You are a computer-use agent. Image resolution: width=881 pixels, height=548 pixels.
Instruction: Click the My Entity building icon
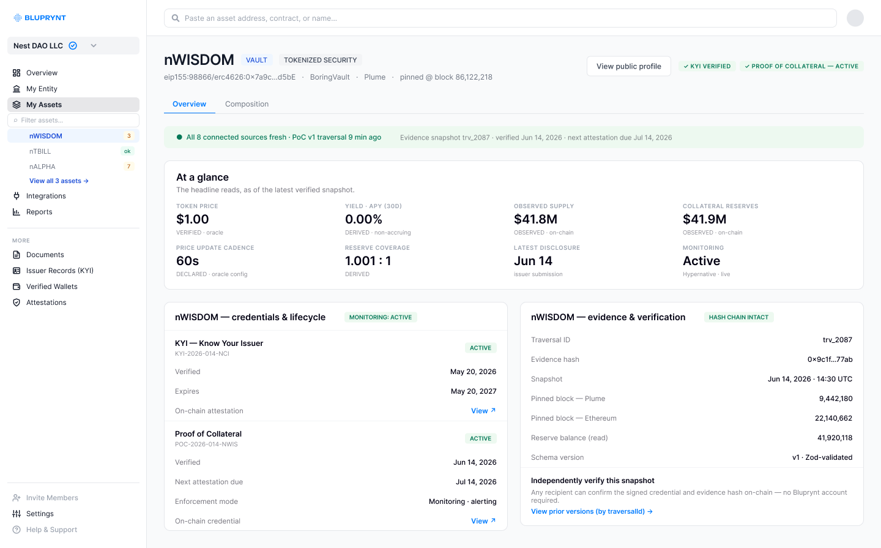tap(17, 89)
